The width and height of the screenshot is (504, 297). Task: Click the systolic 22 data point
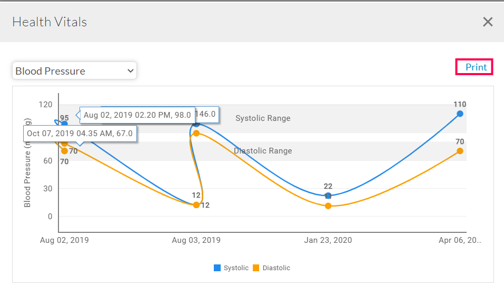point(328,196)
